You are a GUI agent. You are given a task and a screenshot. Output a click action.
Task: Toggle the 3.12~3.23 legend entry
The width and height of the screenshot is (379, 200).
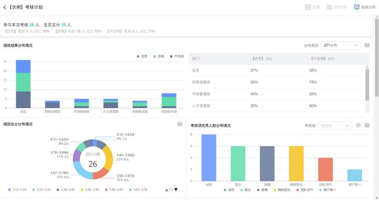17,190
